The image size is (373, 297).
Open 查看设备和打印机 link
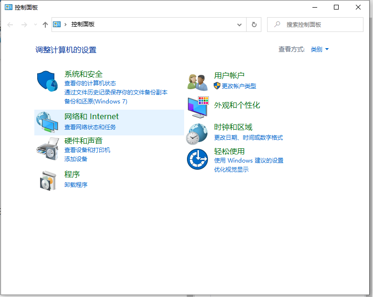87,150
